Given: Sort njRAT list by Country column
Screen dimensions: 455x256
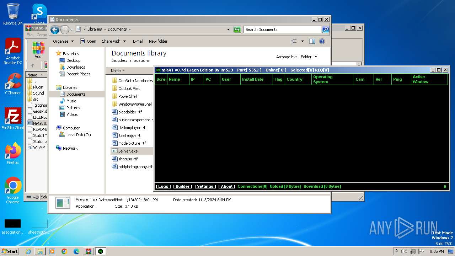Looking at the screenshot, I should point(298,79).
